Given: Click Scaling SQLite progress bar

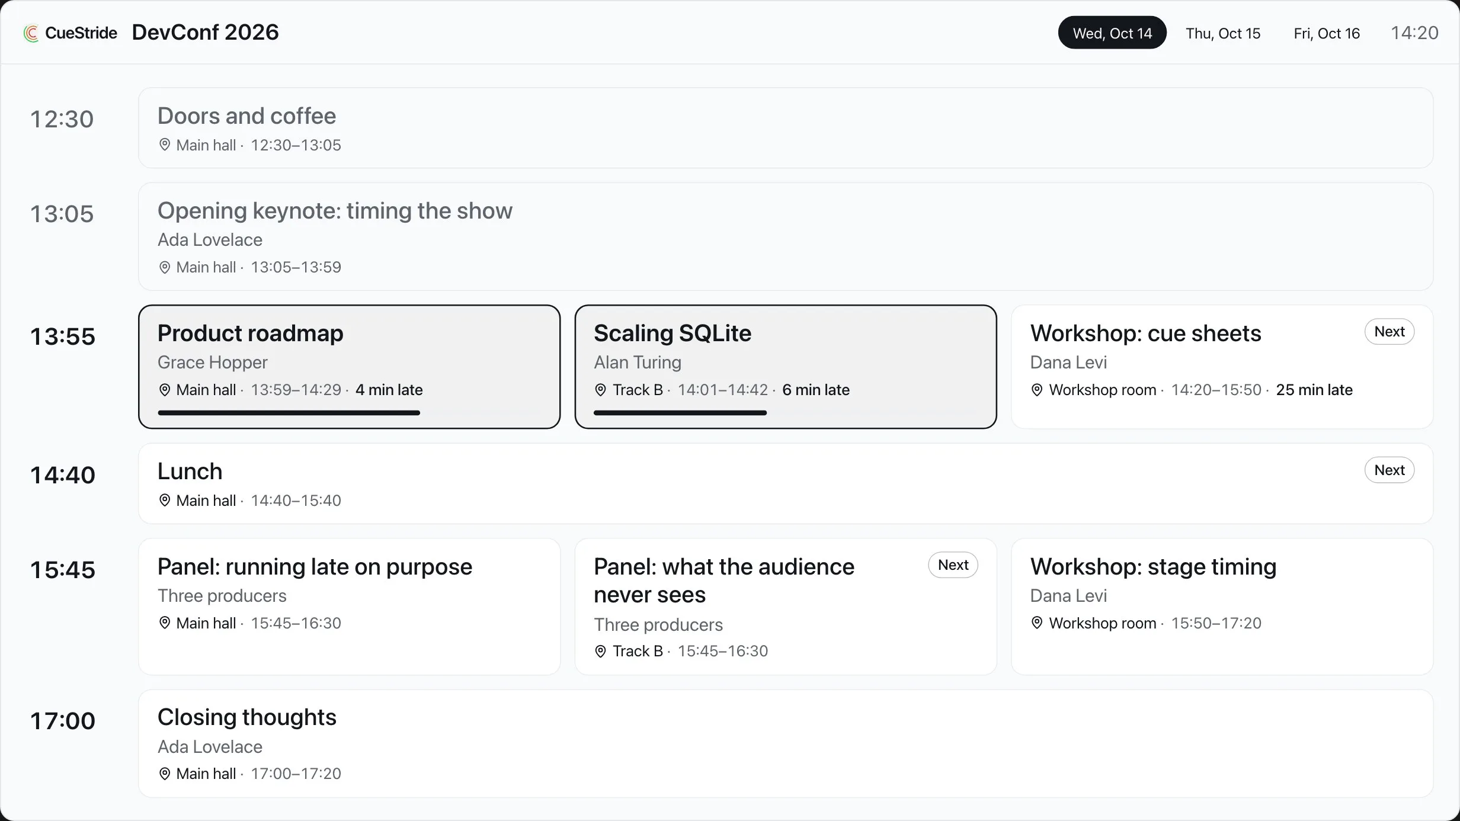Looking at the screenshot, I should [786, 413].
